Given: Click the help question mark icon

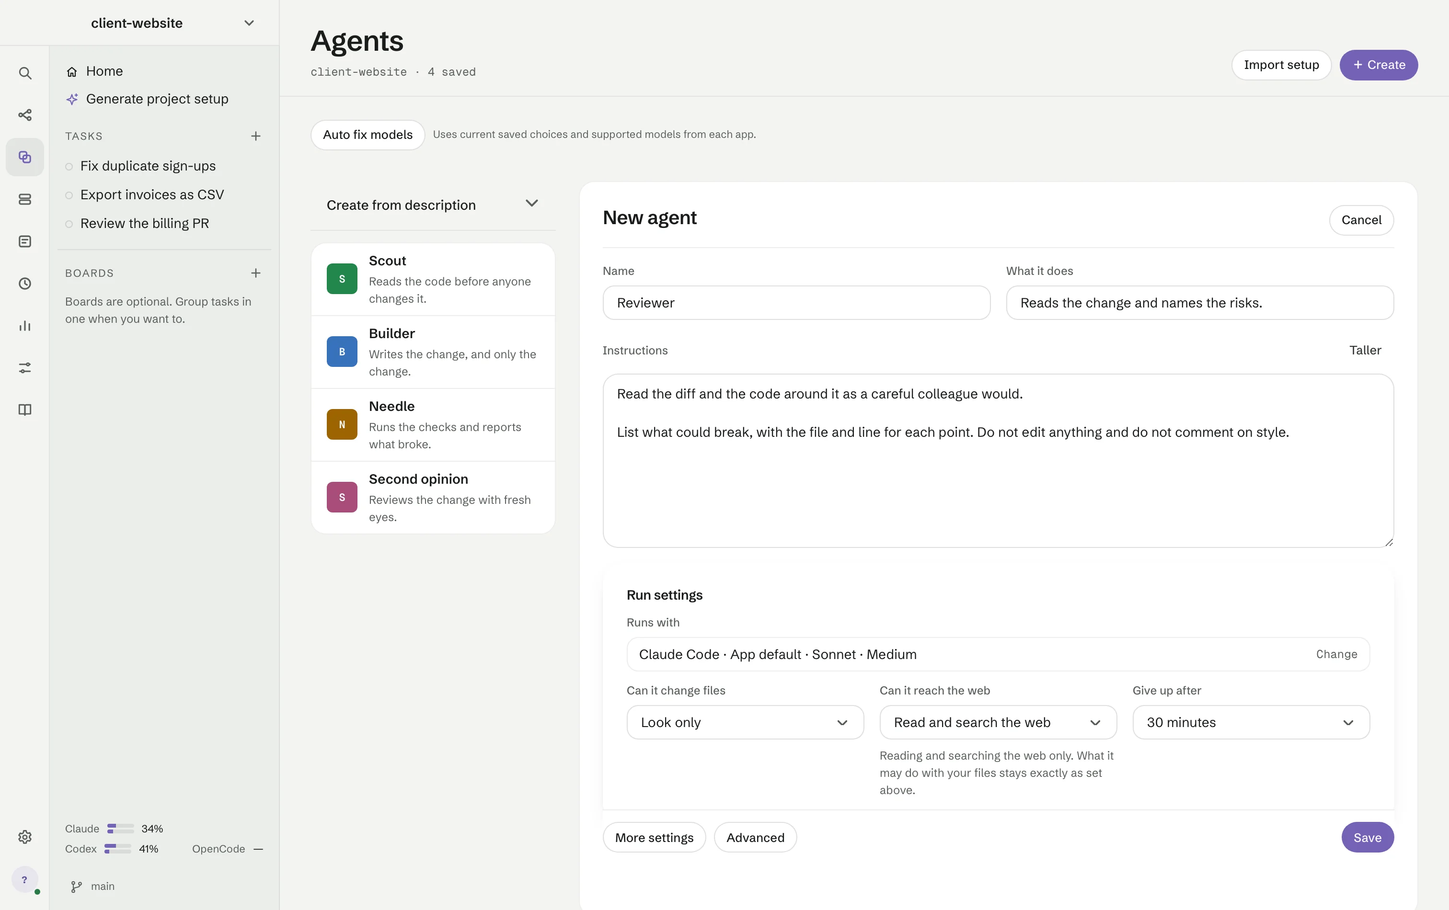Looking at the screenshot, I should (x=24, y=879).
